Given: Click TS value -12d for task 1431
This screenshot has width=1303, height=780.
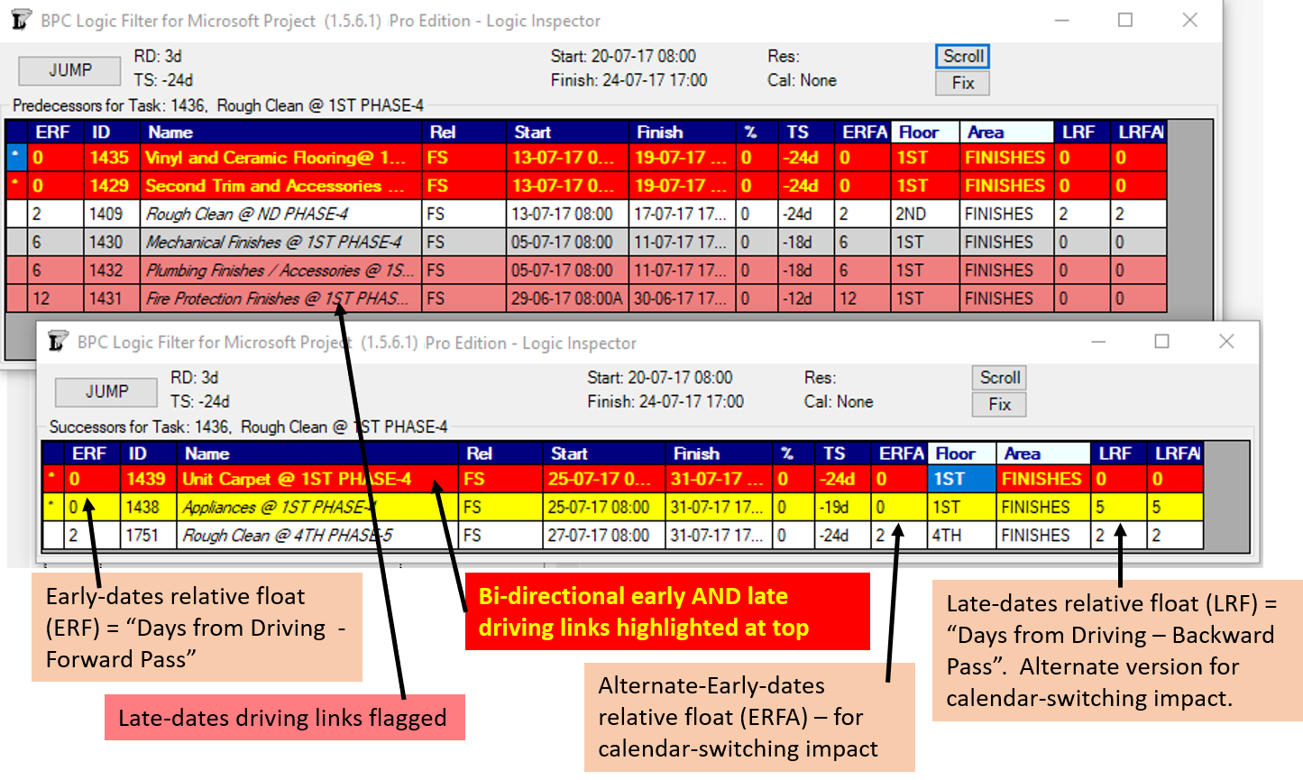Looking at the screenshot, I should point(807,298).
